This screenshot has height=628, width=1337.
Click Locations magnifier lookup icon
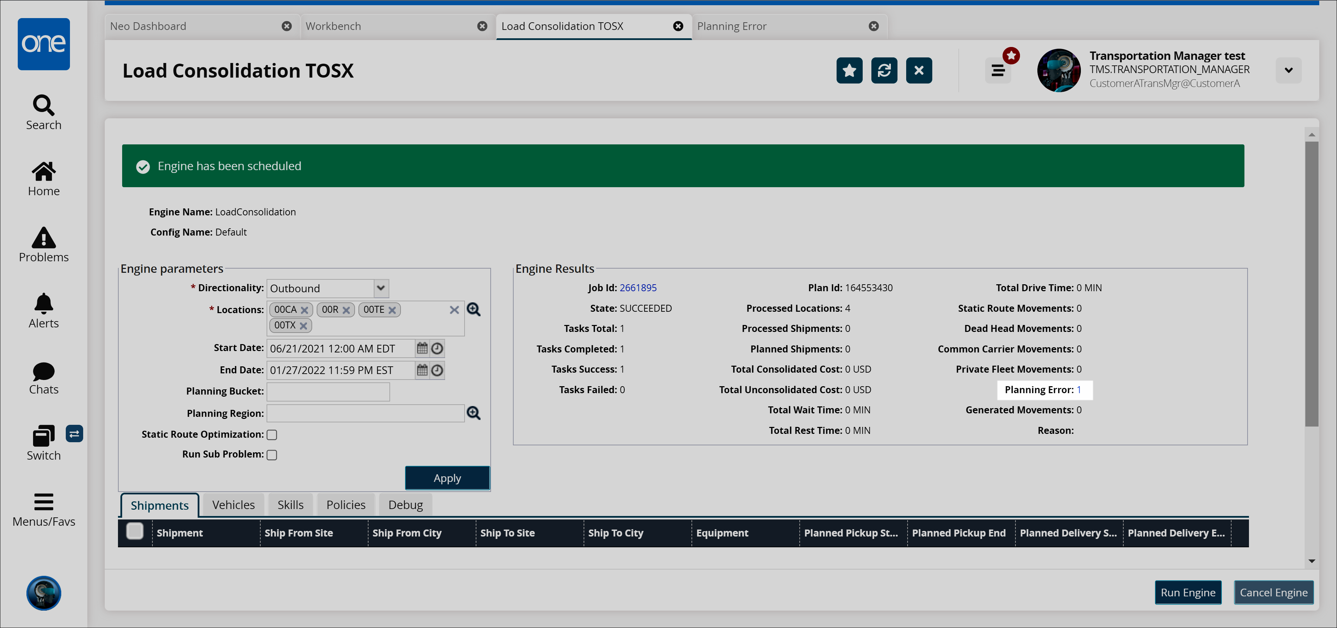point(473,309)
